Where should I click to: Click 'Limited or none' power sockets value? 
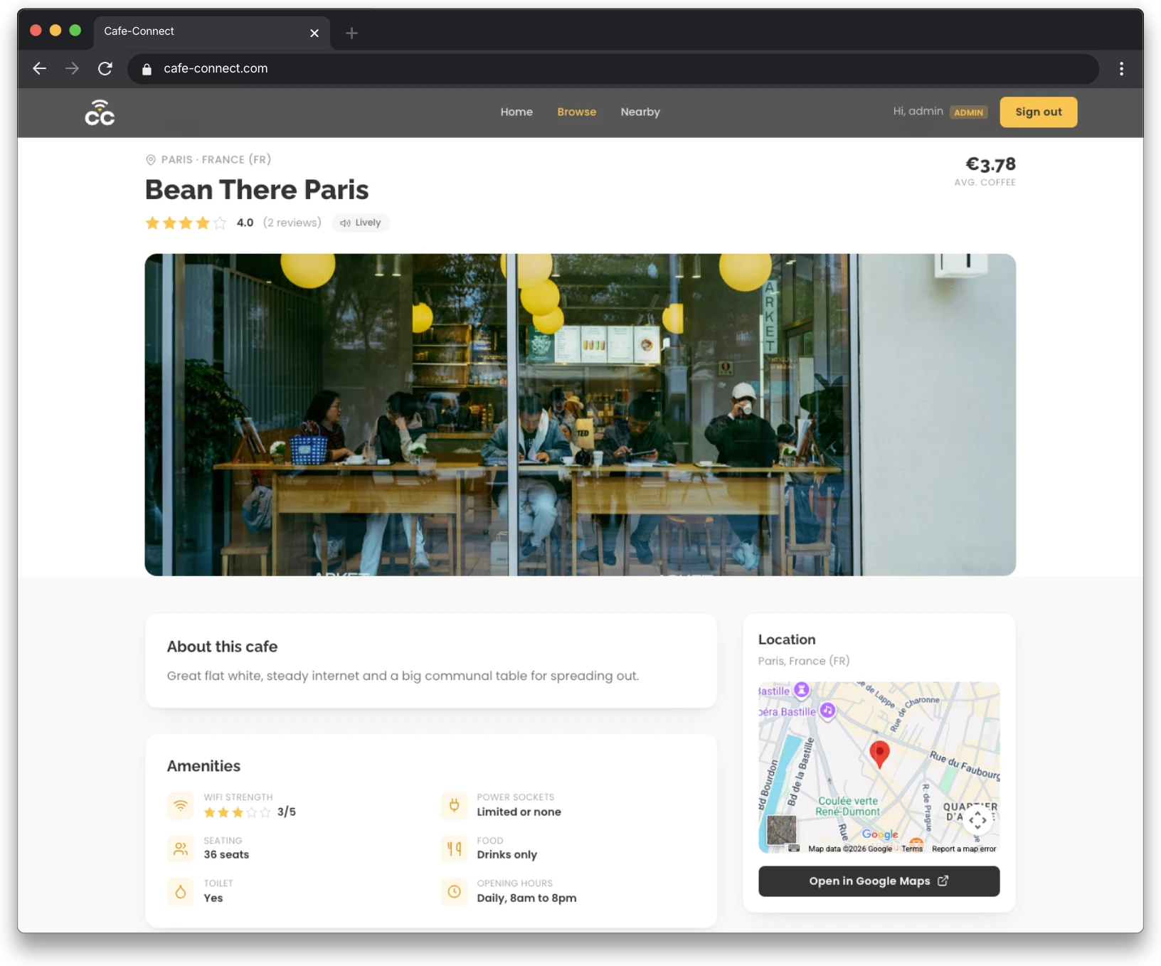click(519, 812)
